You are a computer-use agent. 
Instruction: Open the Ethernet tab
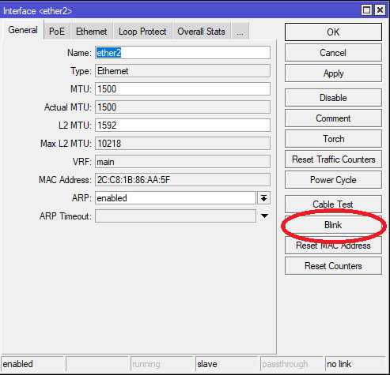[92, 32]
